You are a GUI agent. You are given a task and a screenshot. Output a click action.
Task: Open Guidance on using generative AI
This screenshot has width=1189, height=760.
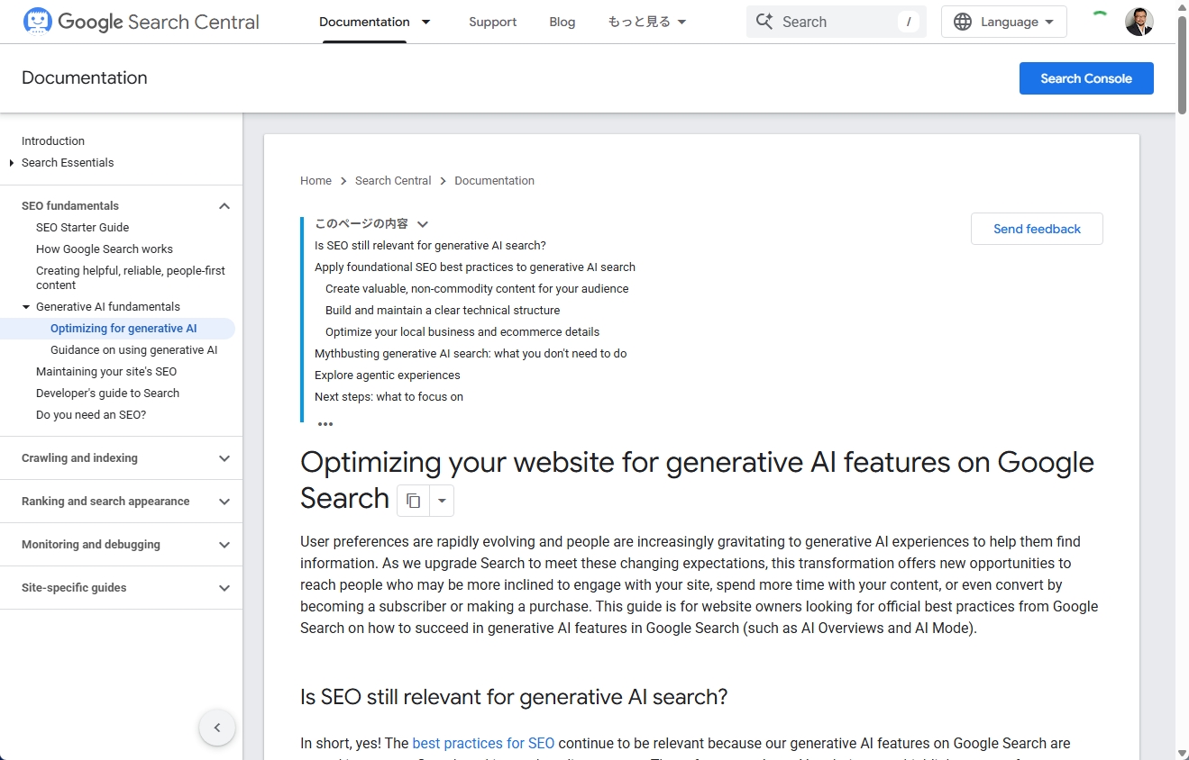tap(134, 350)
